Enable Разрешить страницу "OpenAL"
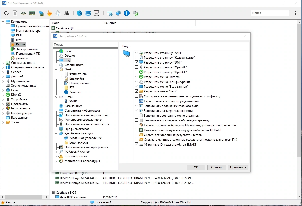This screenshot has height=206, width=302. tap(137, 67)
